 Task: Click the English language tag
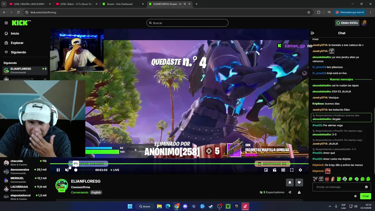pyautogui.click(x=96, y=193)
